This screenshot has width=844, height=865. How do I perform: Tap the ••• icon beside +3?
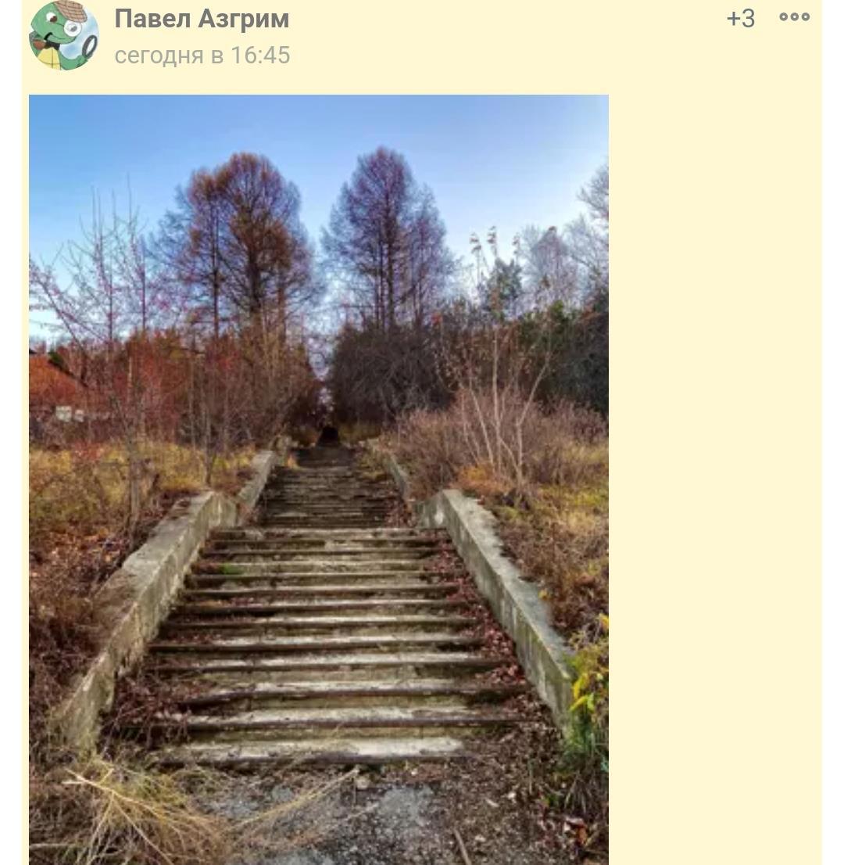click(x=794, y=17)
